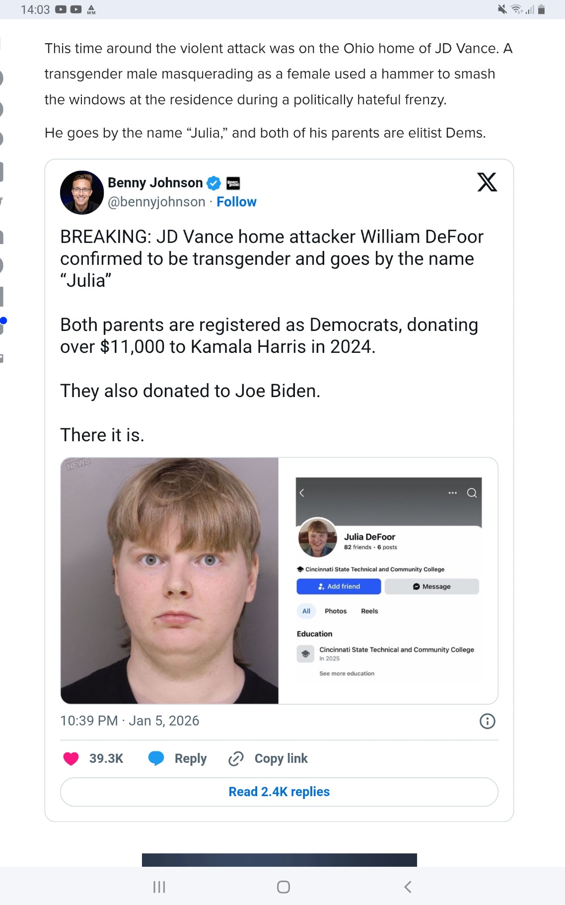Image resolution: width=565 pixels, height=905 pixels.
Task: Tap the Android back navigation arrow
Action: [408, 887]
